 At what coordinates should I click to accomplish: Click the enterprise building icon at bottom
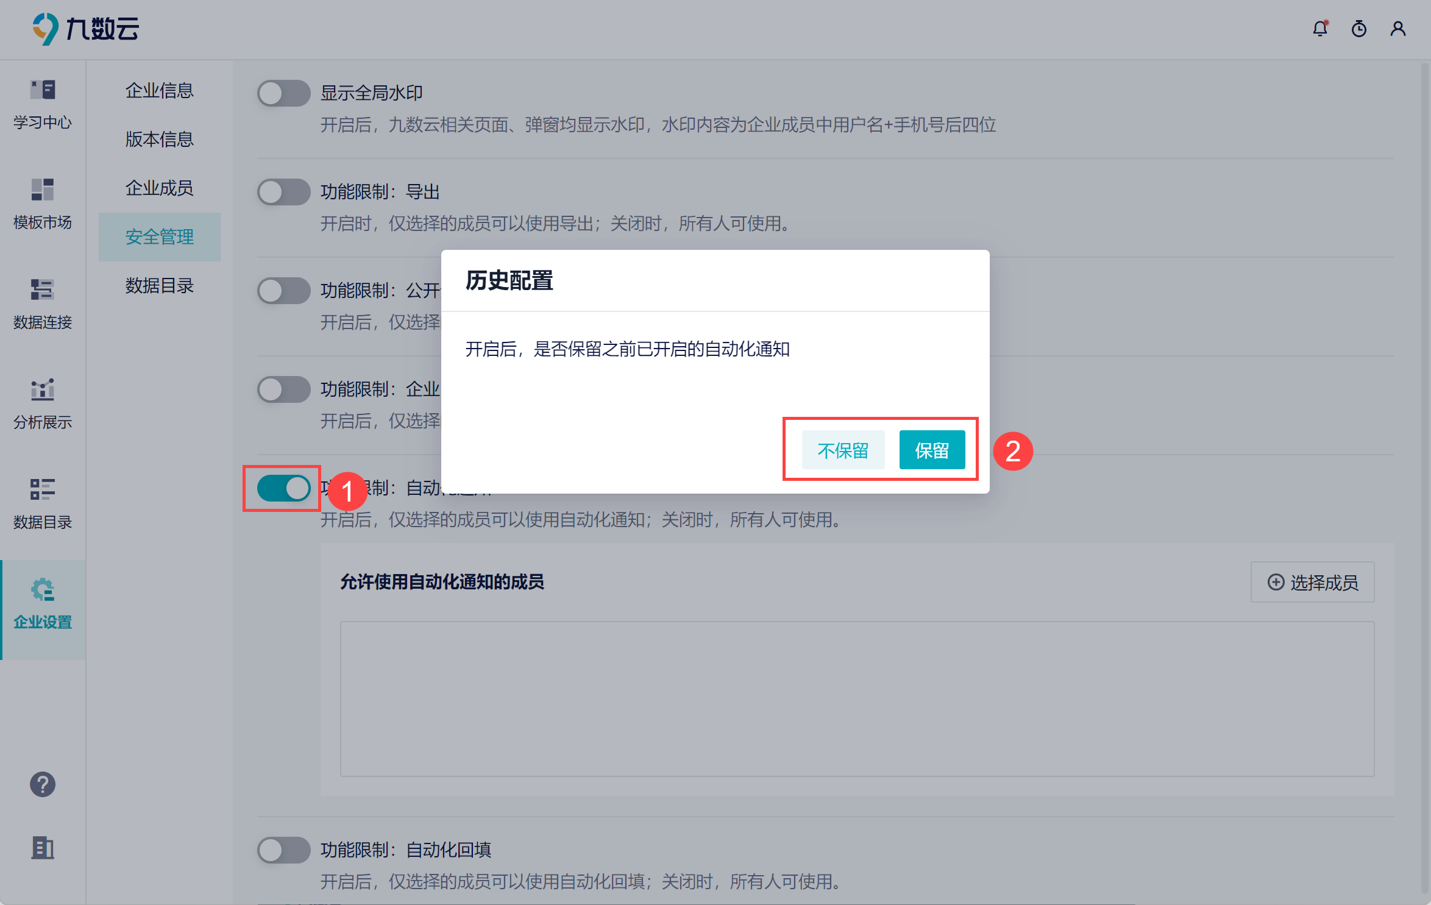[43, 847]
